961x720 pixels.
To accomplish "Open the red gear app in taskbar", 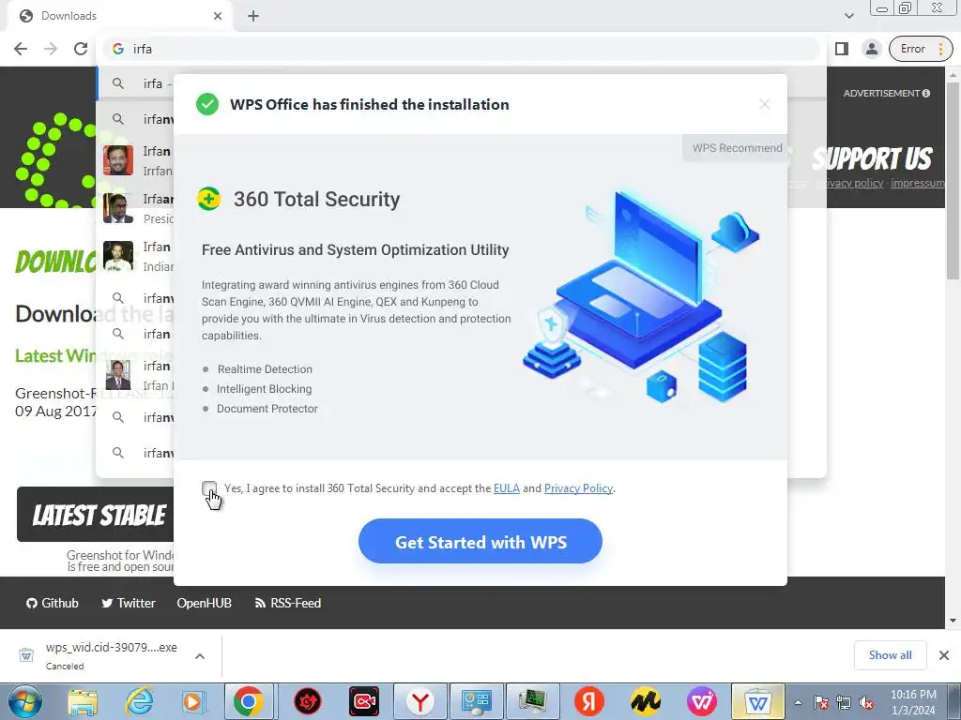I will click(308, 701).
